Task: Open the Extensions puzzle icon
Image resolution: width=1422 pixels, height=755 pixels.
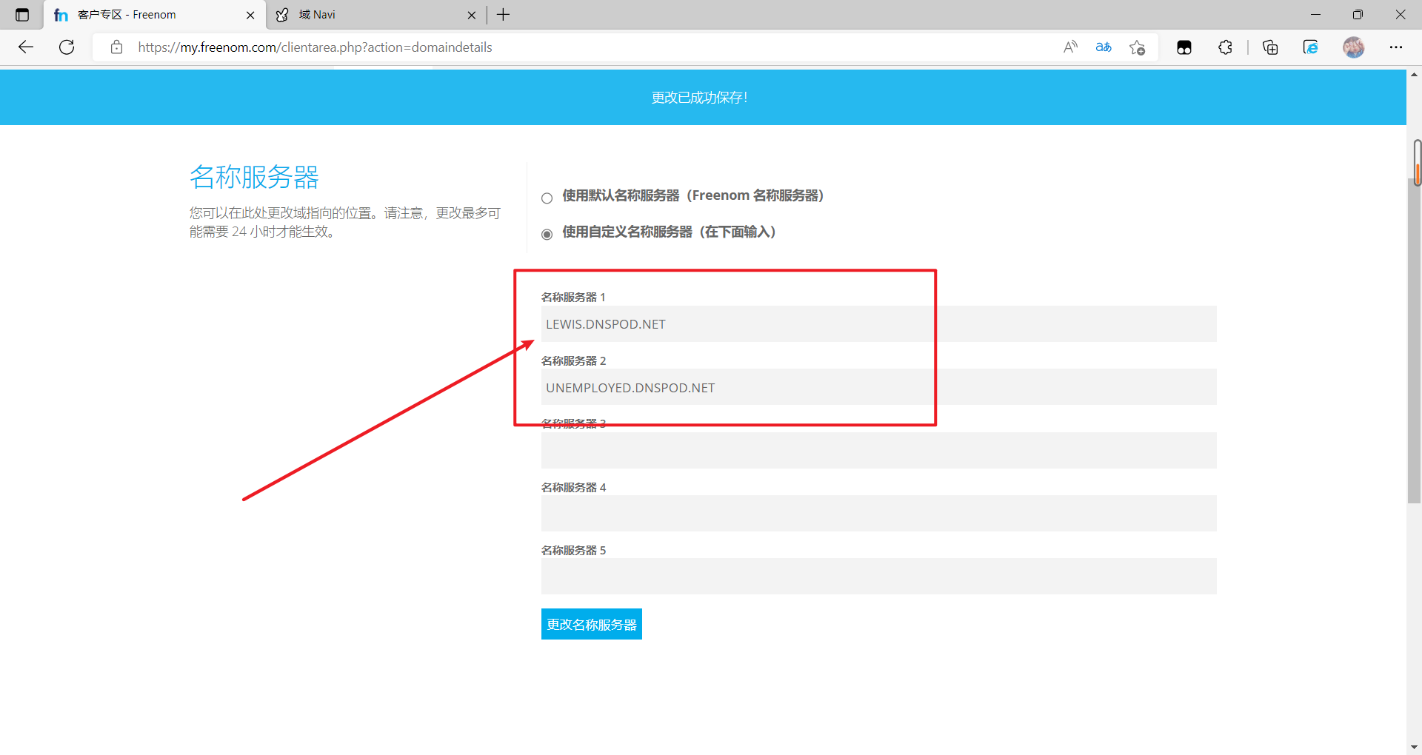Action: click(x=1225, y=47)
